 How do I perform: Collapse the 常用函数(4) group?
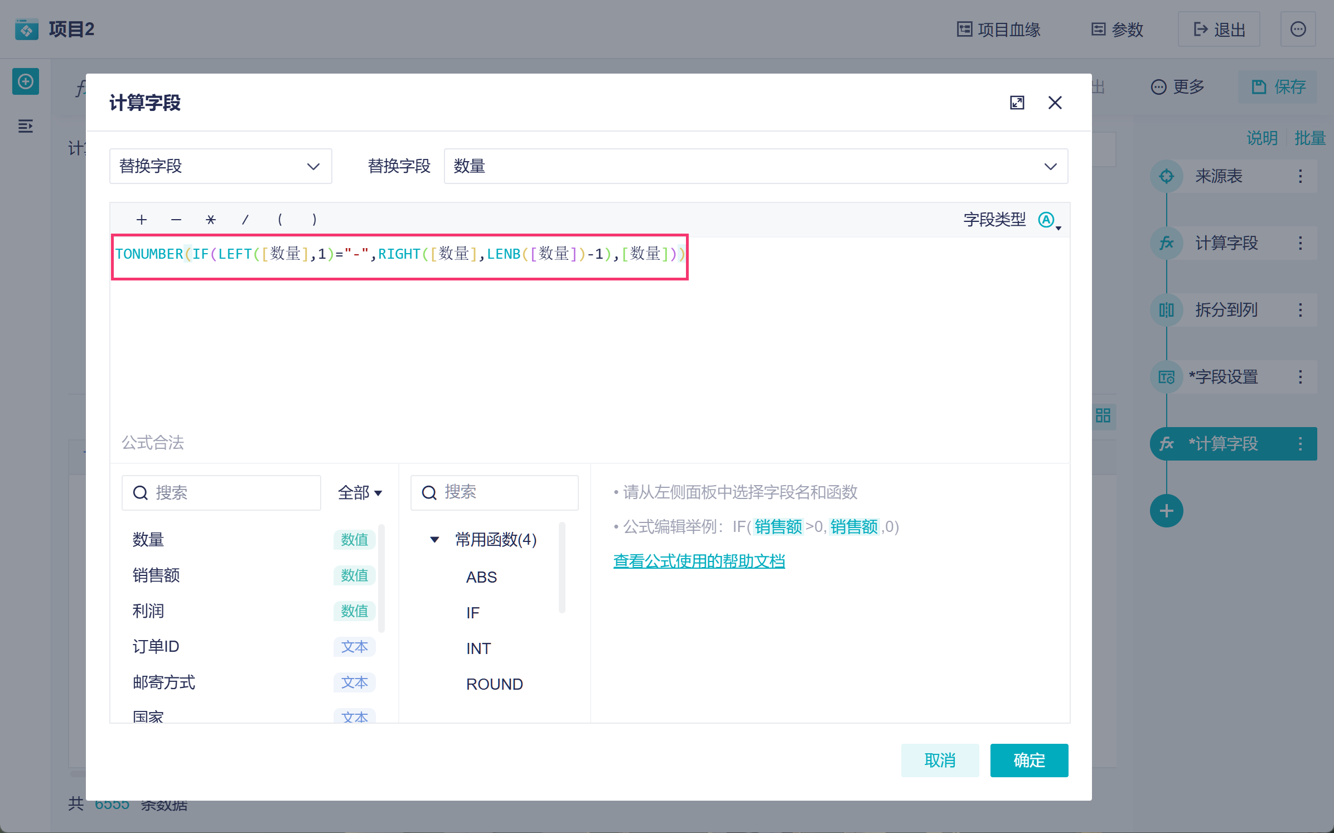click(x=434, y=540)
